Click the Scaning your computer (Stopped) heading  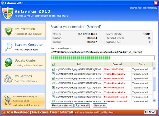(x=76, y=27)
